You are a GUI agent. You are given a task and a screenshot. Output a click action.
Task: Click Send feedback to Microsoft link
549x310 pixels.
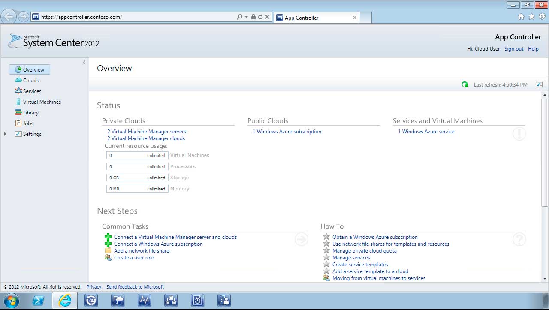click(x=135, y=287)
